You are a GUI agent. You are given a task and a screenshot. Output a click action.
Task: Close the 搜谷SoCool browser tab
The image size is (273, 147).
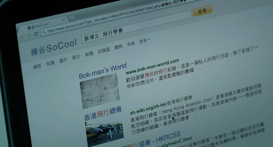(63, 20)
